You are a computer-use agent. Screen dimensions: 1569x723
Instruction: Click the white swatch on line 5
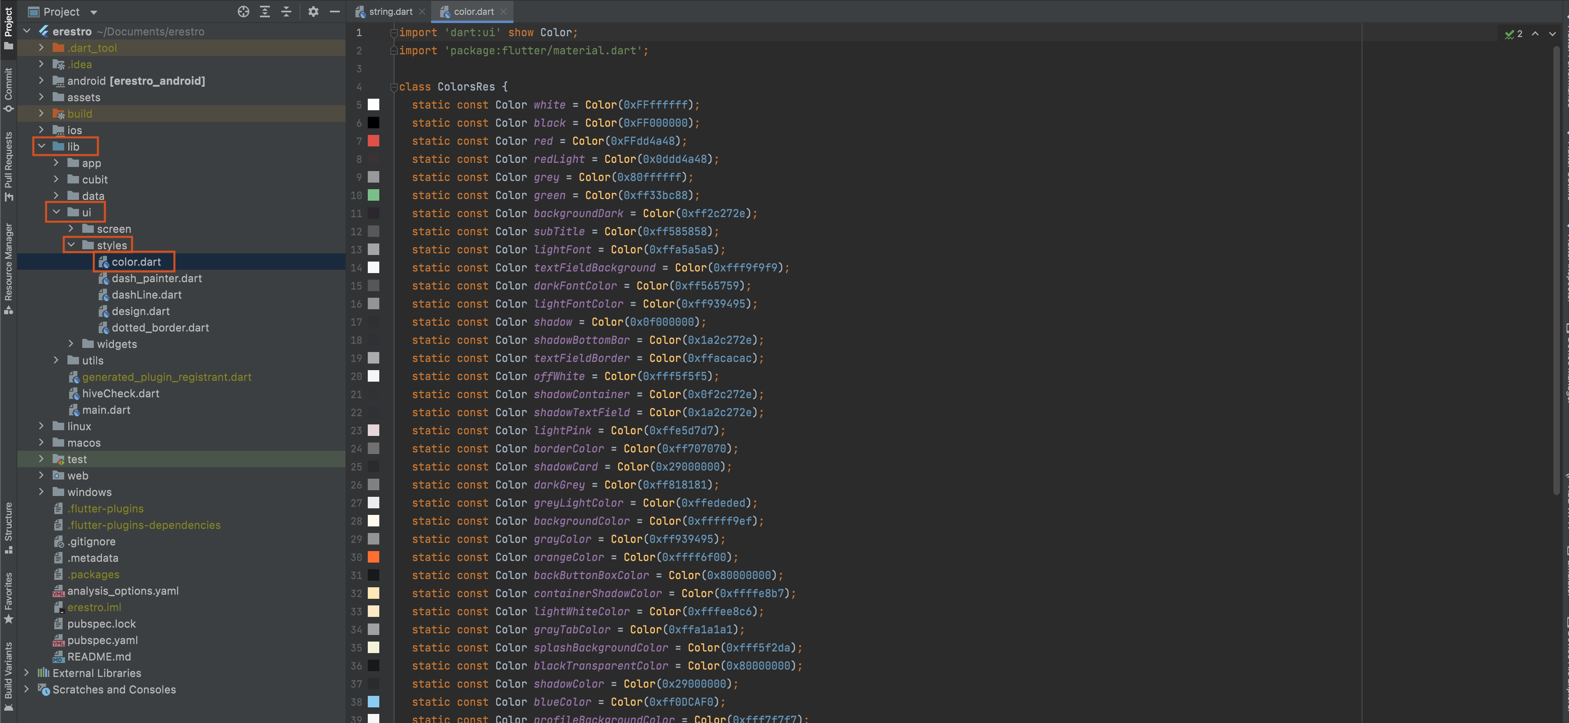[374, 105]
